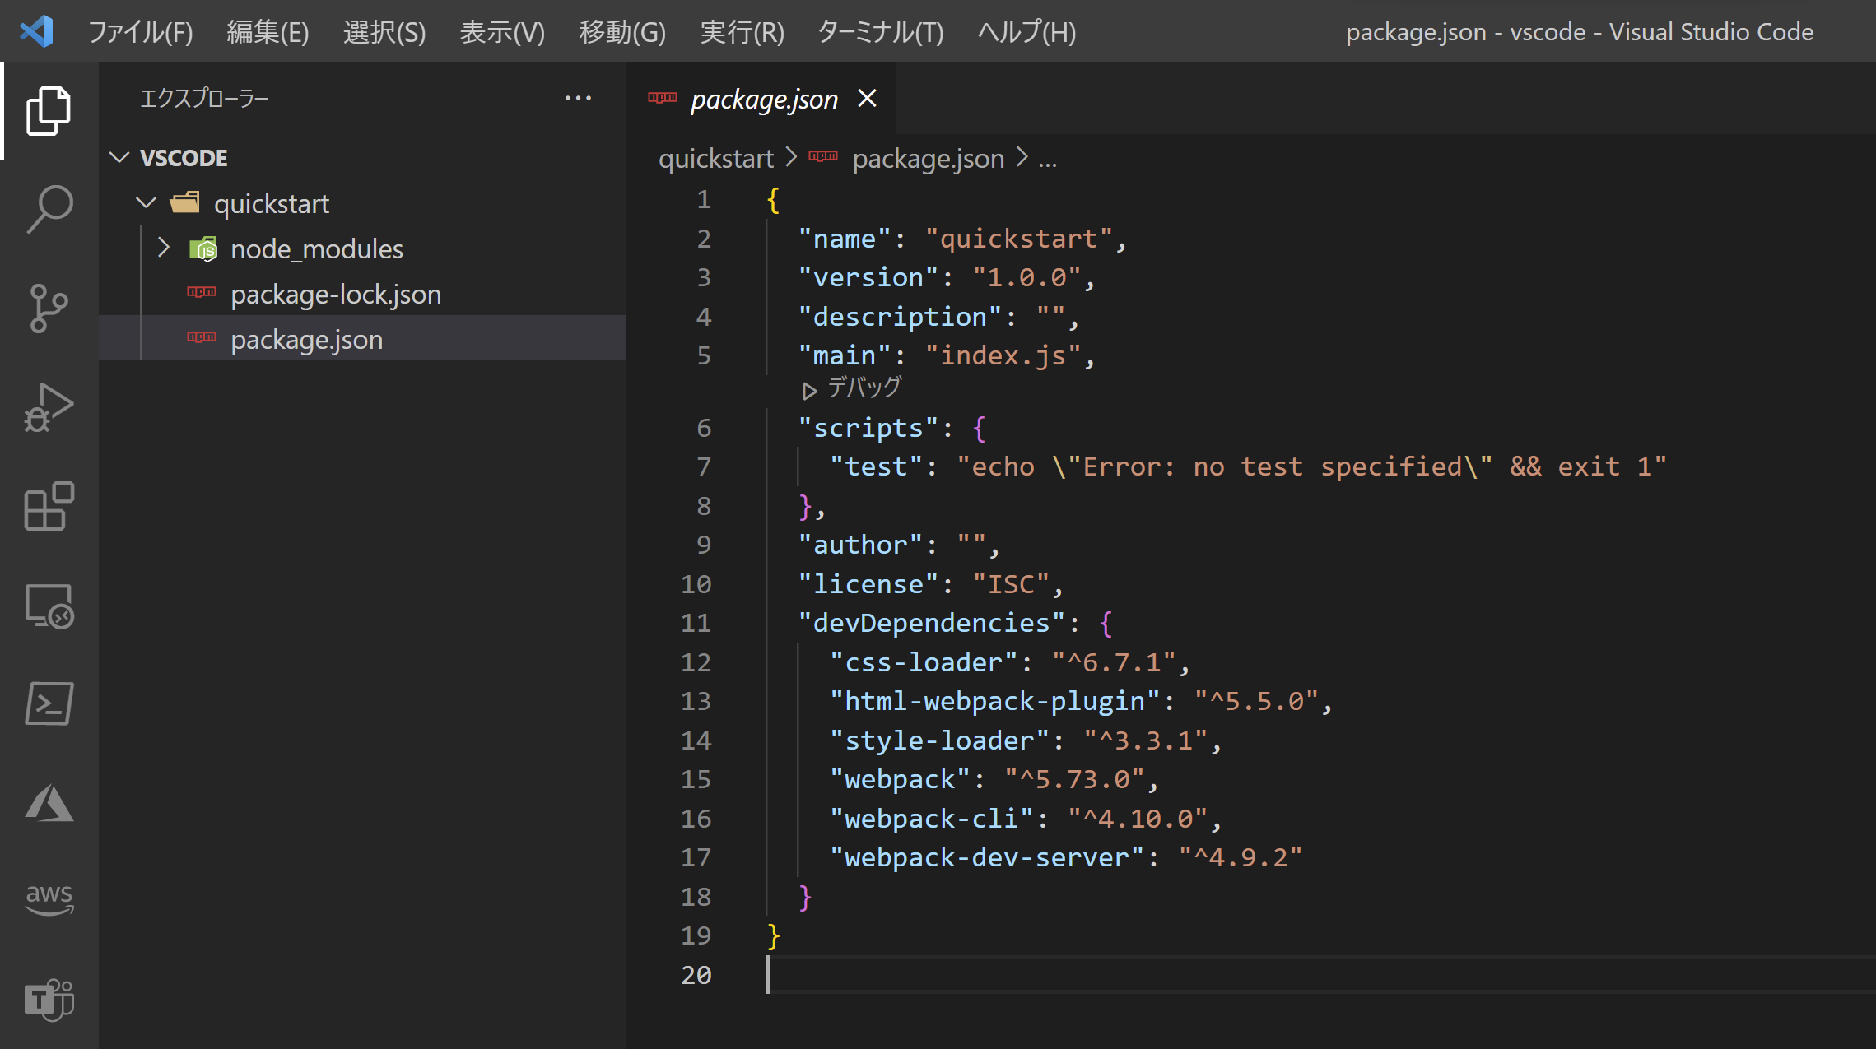
Task: Select package.json in the file tree
Action: coord(362,339)
